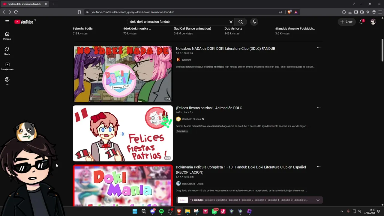Open the YouTube account avatar menu
This screenshot has height=216, width=384.
(x=373, y=22)
